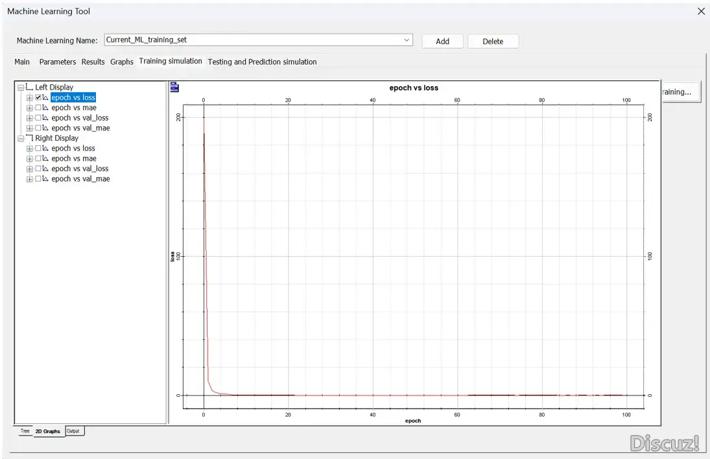
Task: Select the Training simulation tab
Action: point(171,61)
